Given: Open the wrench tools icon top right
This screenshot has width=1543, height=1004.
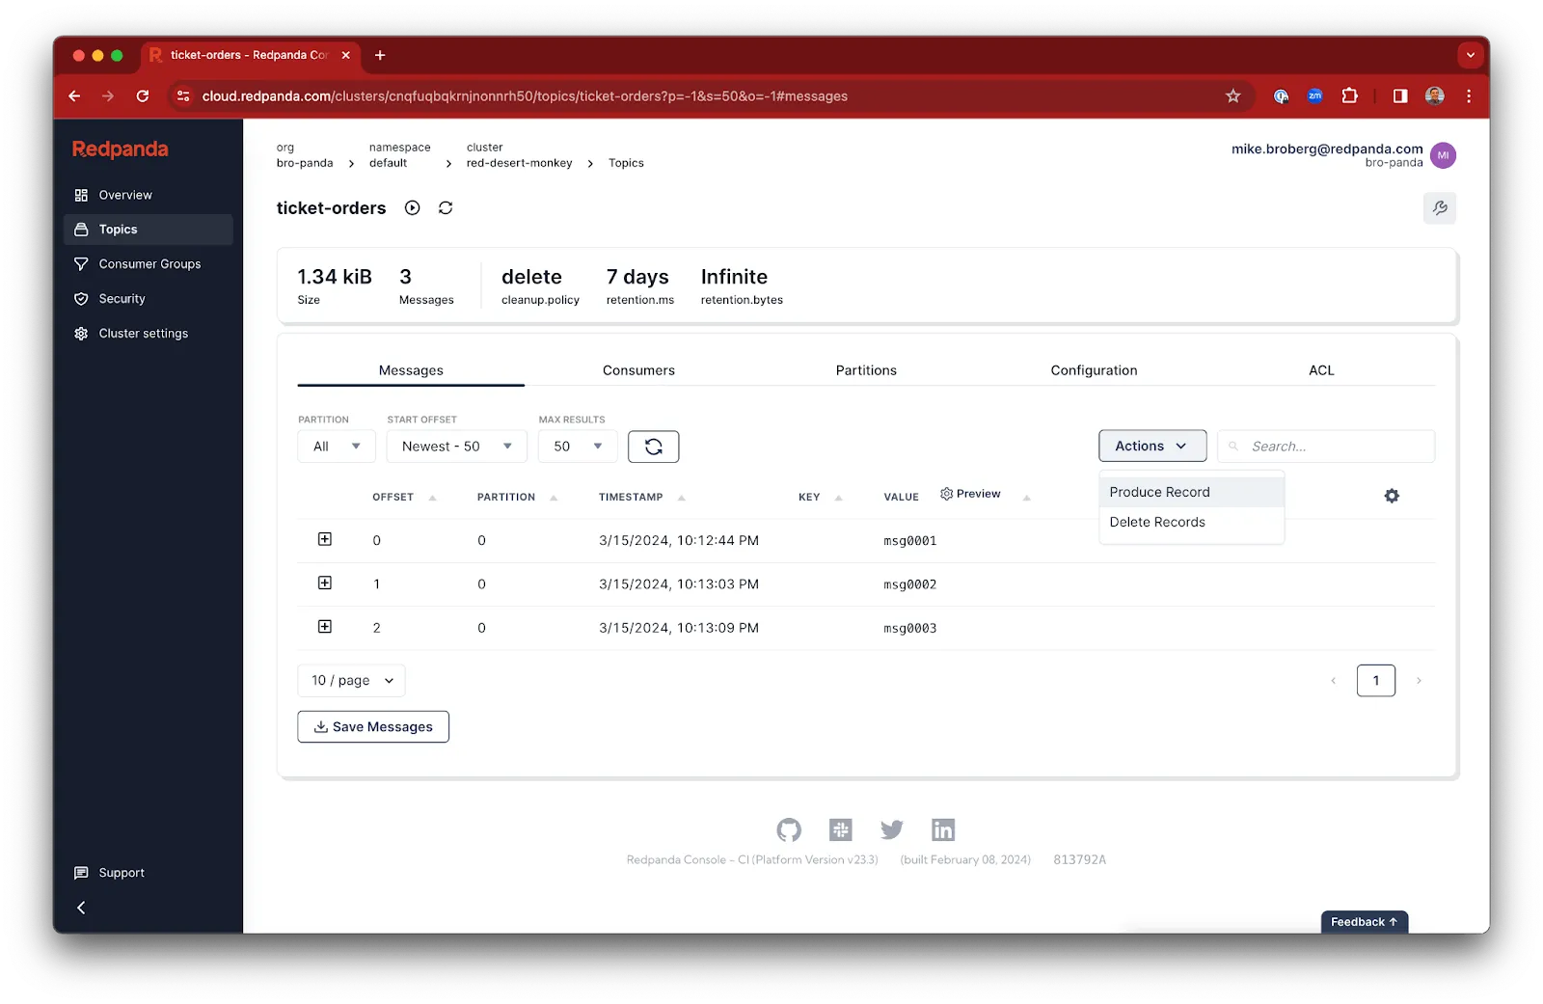Looking at the screenshot, I should coord(1440,207).
